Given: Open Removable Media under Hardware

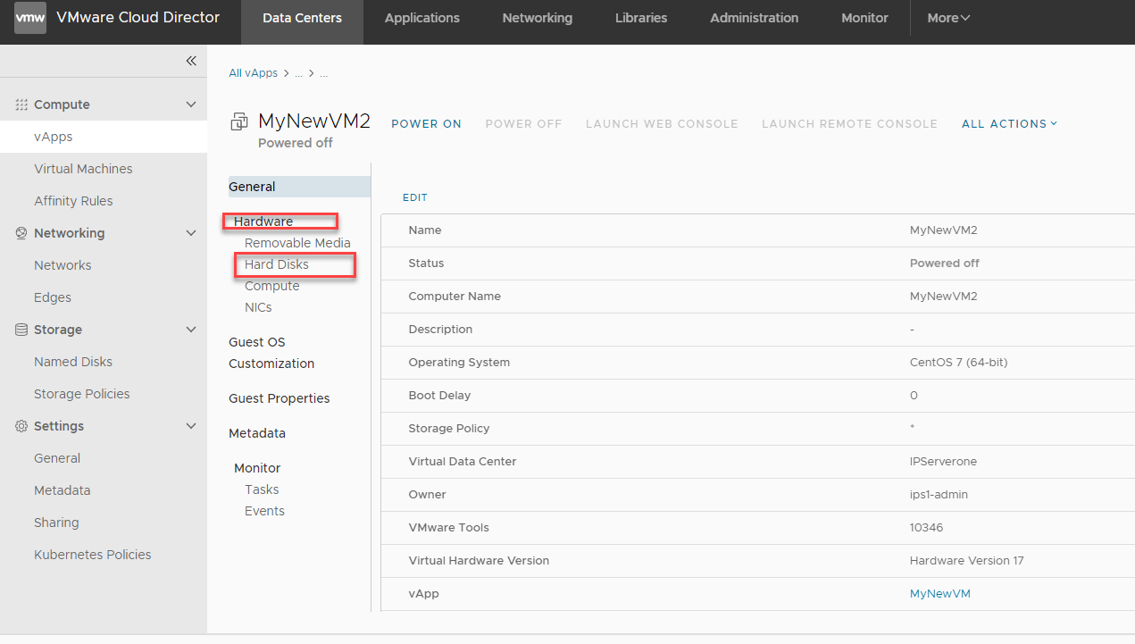Looking at the screenshot, I should 297,243.
